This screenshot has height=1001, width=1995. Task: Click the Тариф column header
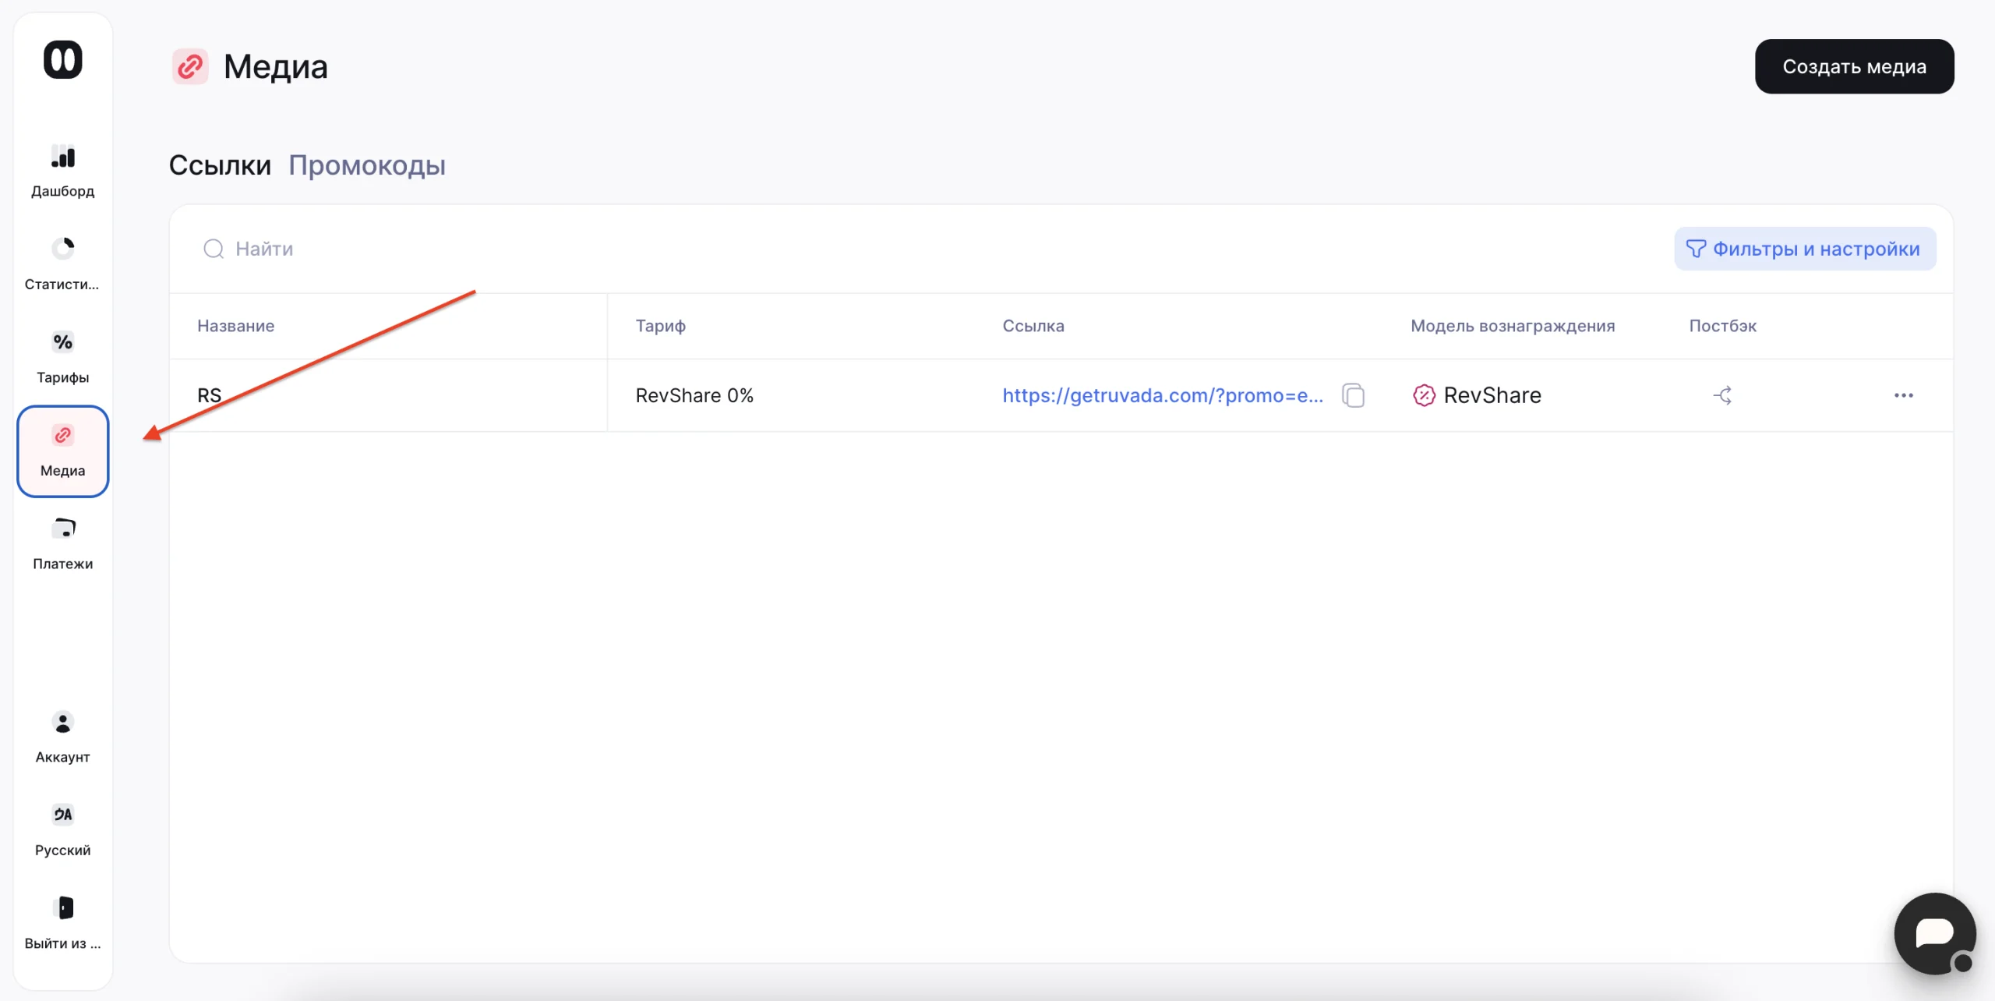pos(661,326)
